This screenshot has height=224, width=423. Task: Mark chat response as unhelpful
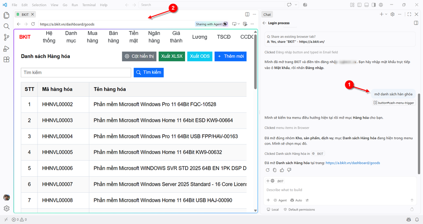(x=289, y=170)
